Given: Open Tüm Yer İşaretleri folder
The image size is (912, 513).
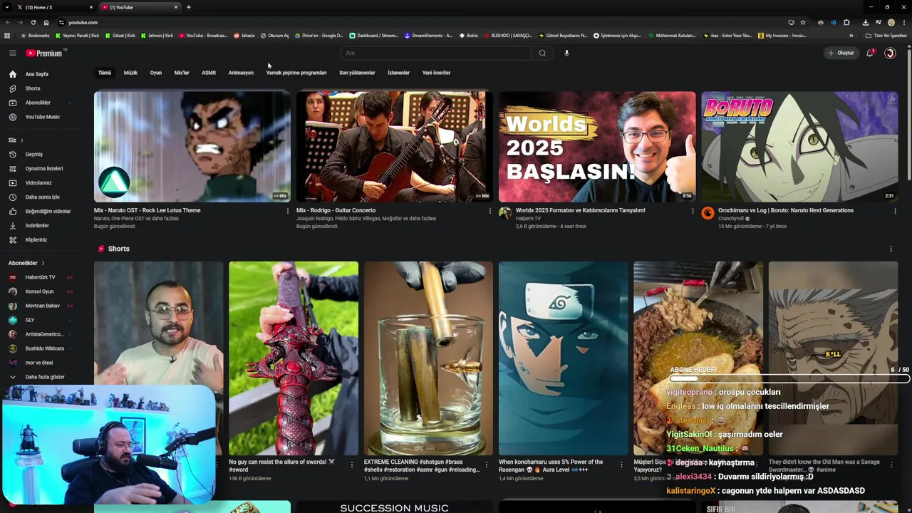Looking at the screenshot, I should coord(885,36).
